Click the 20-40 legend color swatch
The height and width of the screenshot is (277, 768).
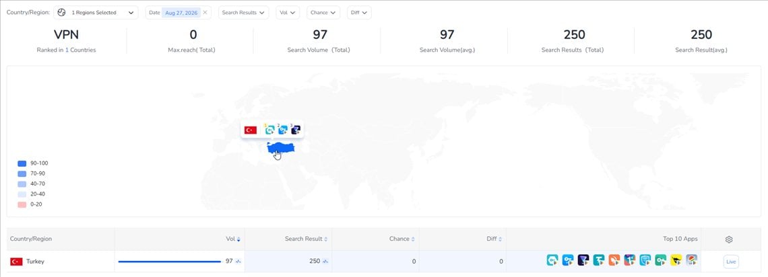tap(22, 194)
